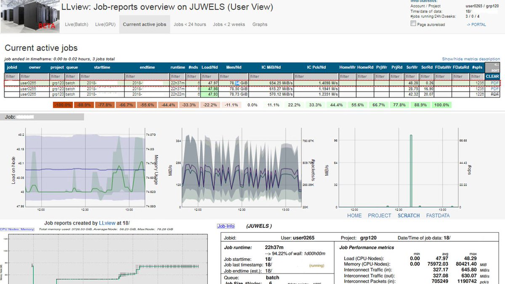Screen dimensions: 505x284
Task: Click the 47.97 Load/Nd cell
Action: pos(210,83)
